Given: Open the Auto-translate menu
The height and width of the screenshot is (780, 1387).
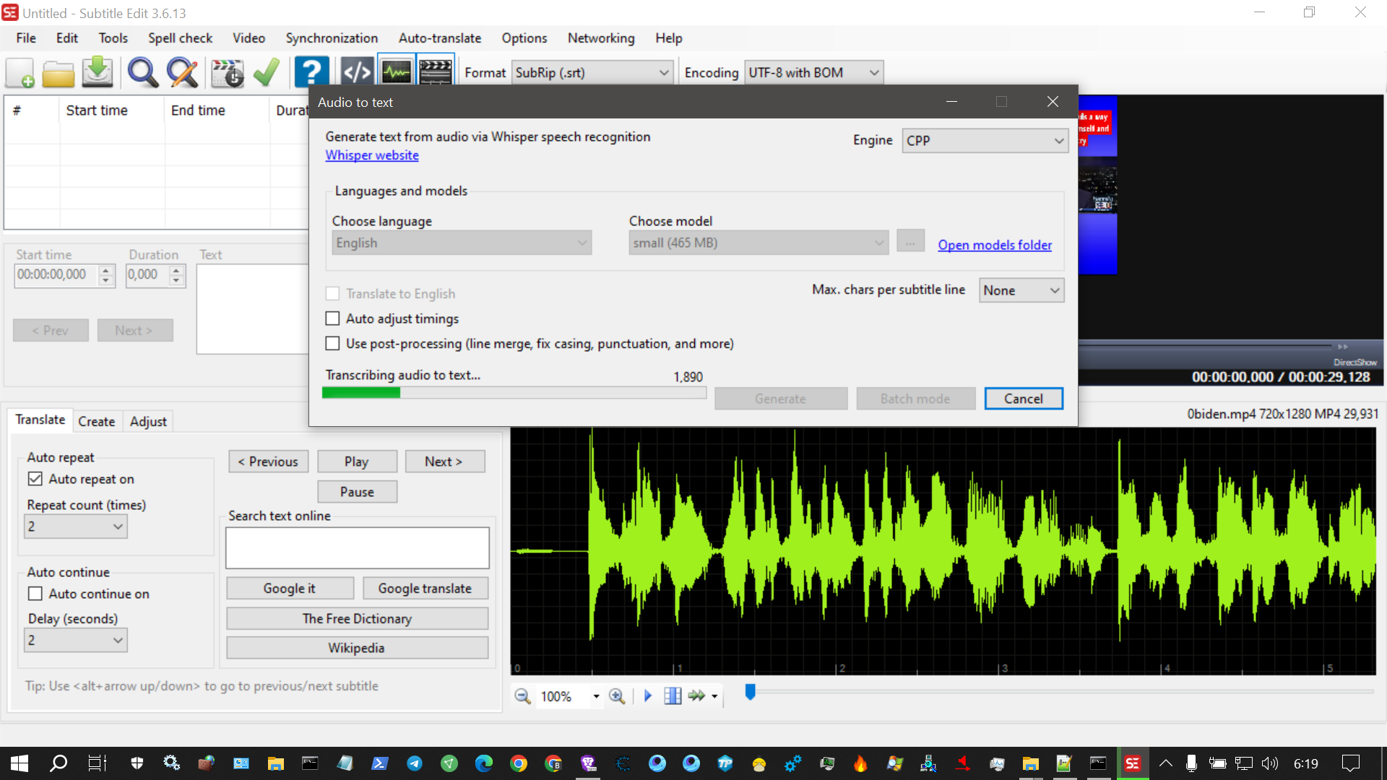Looking at the screenshot, I should [439, 38].
